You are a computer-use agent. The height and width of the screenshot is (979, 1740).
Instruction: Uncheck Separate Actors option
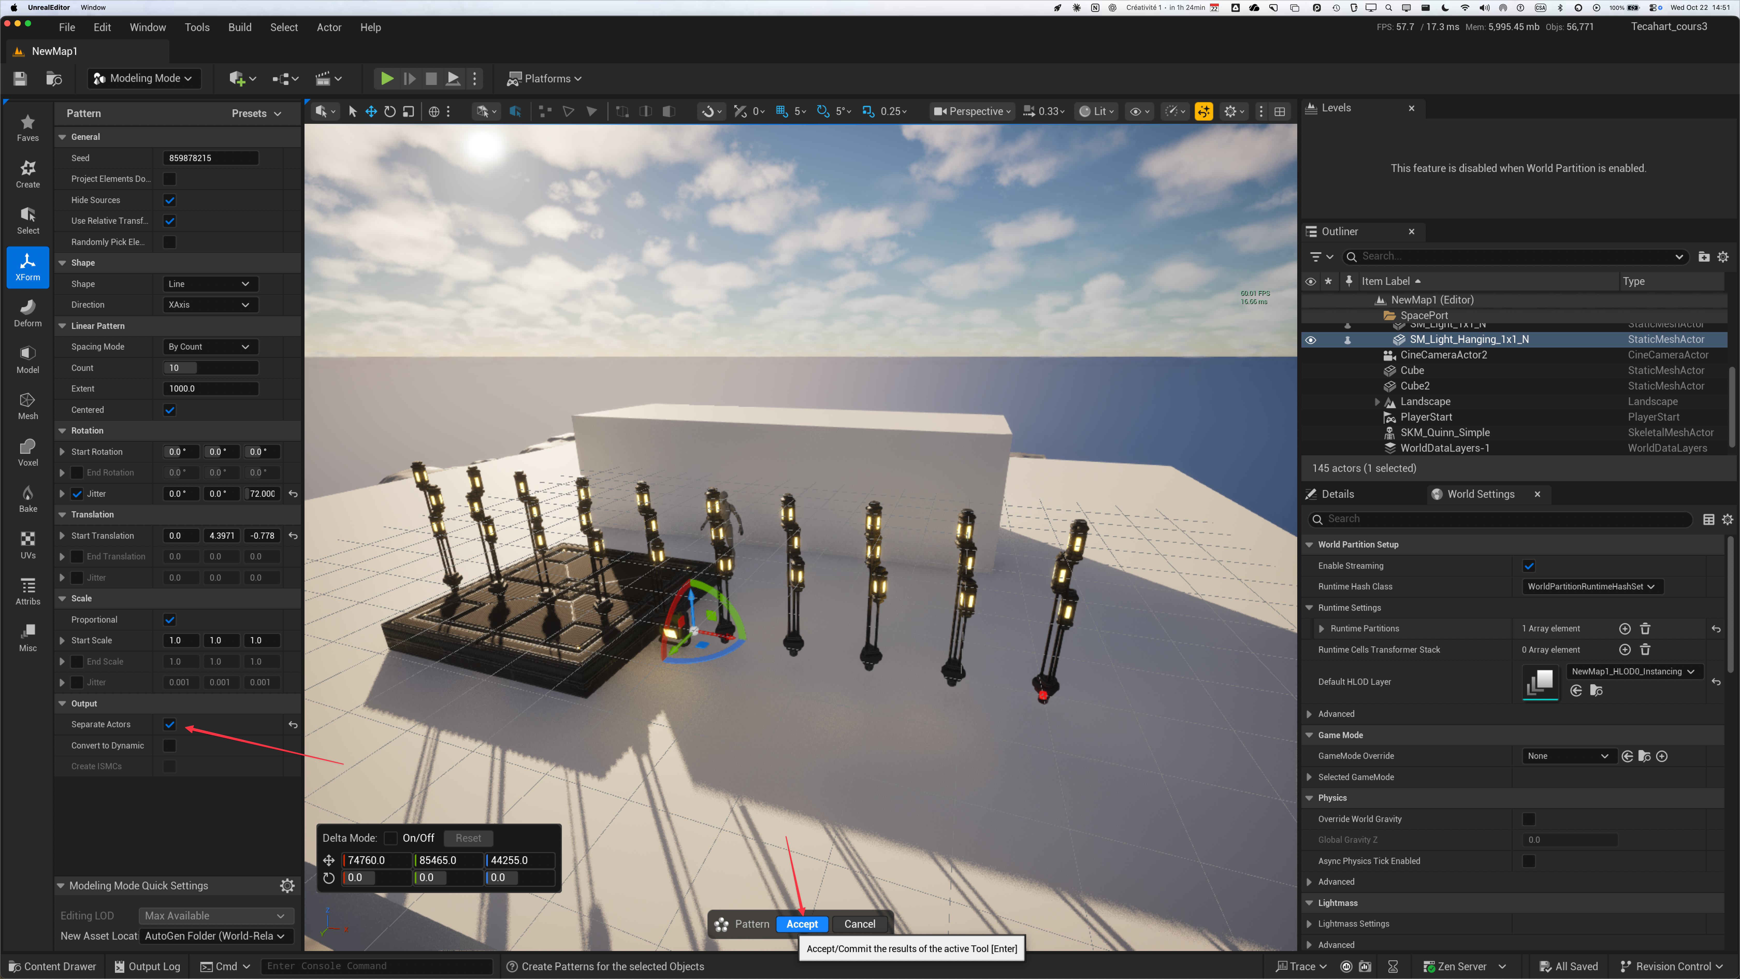click(x=170, y=724)
